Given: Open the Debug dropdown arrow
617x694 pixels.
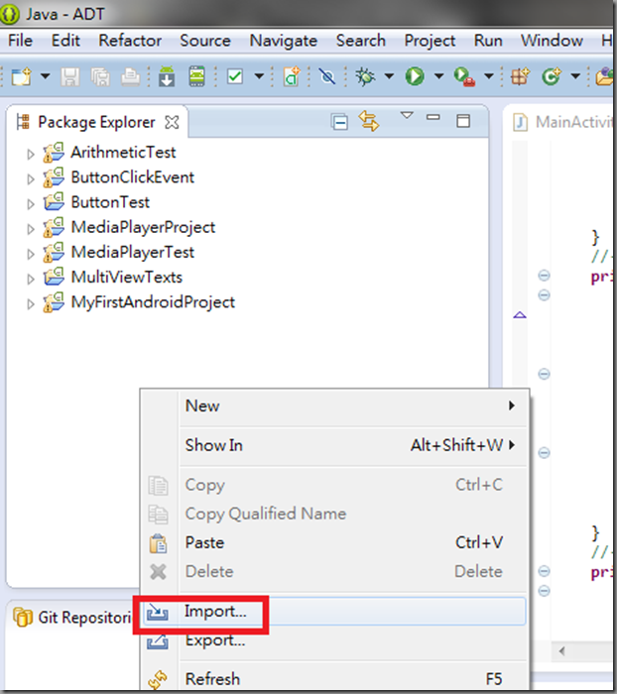Looking at the screenshot, I should coord(389,76).
